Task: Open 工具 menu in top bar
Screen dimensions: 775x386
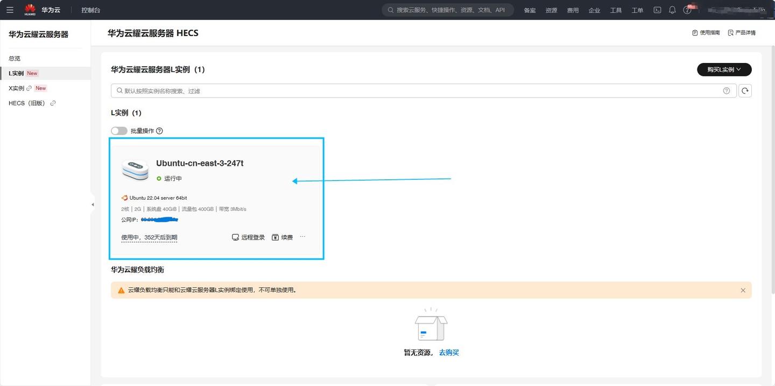Action: pyautogui.click(x=616, y=10)
